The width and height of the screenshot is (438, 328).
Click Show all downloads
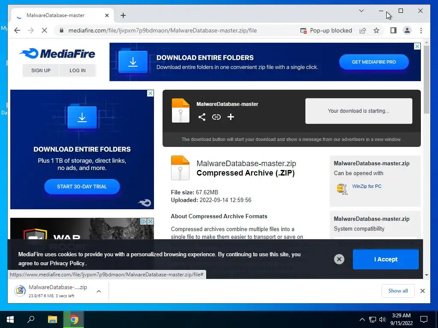tap(398, 290)
